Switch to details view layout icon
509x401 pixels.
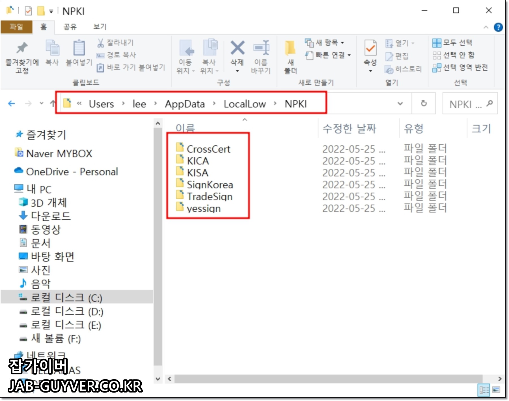pyautogui.click(x=484, y=390)
